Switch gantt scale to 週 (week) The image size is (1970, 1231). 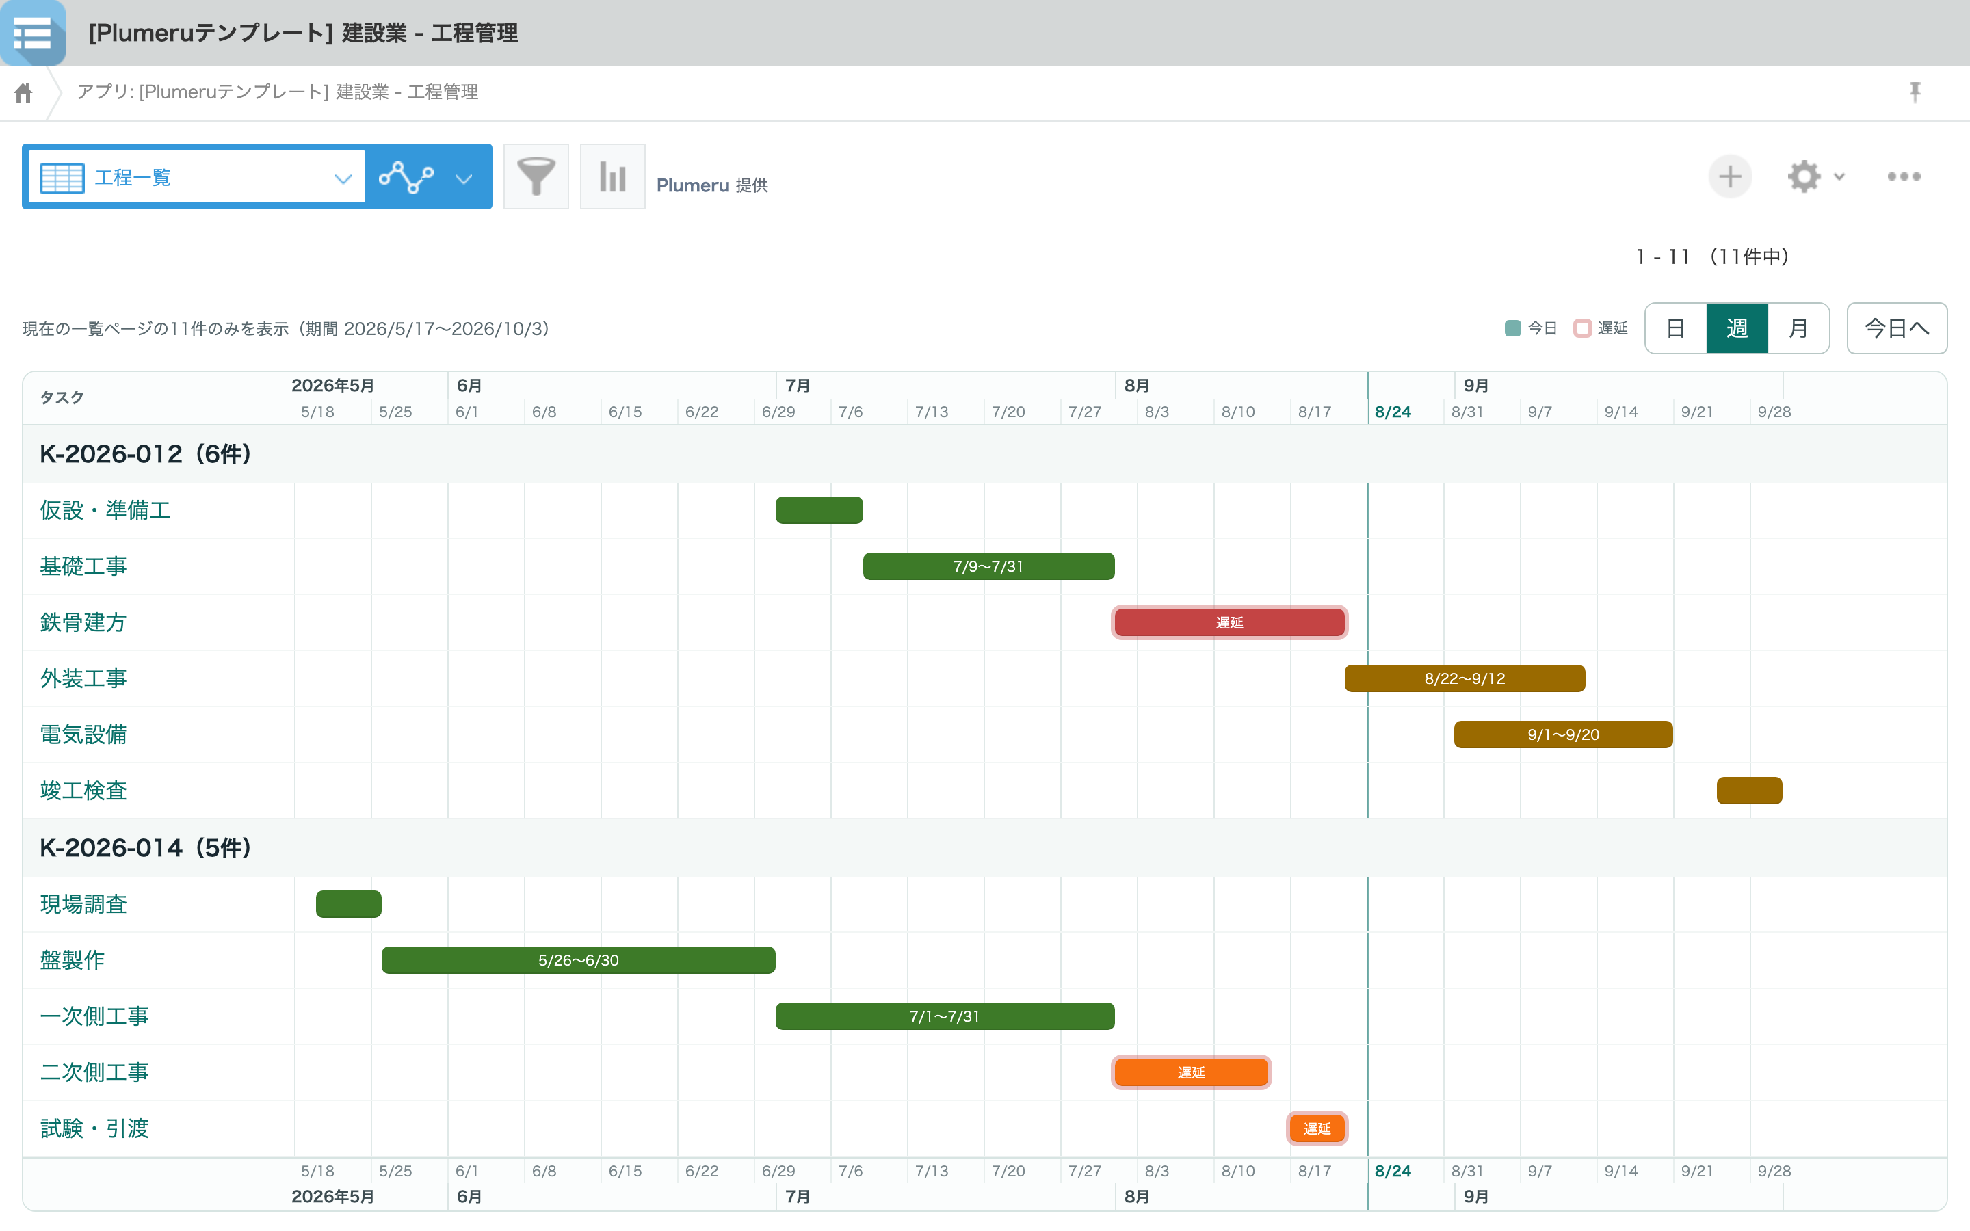(x=1736, y=329)
